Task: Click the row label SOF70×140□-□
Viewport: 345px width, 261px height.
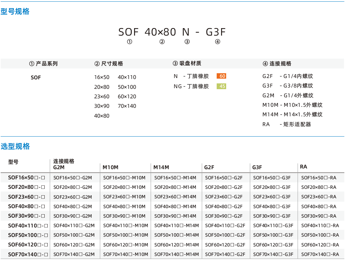Action: click(28, 255)
